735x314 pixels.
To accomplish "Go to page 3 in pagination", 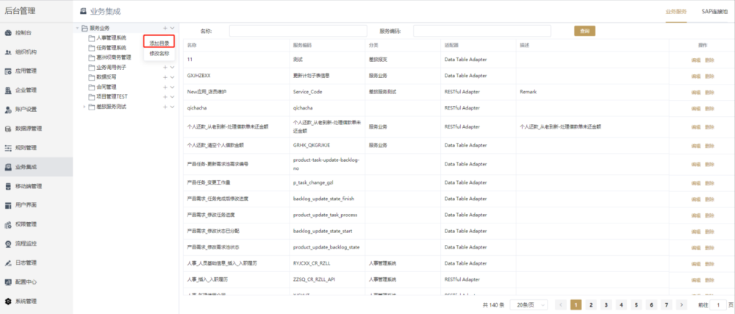I will (606, 304).
